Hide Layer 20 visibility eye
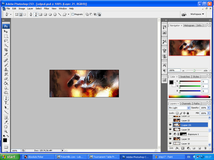 (x=170, y=129)
